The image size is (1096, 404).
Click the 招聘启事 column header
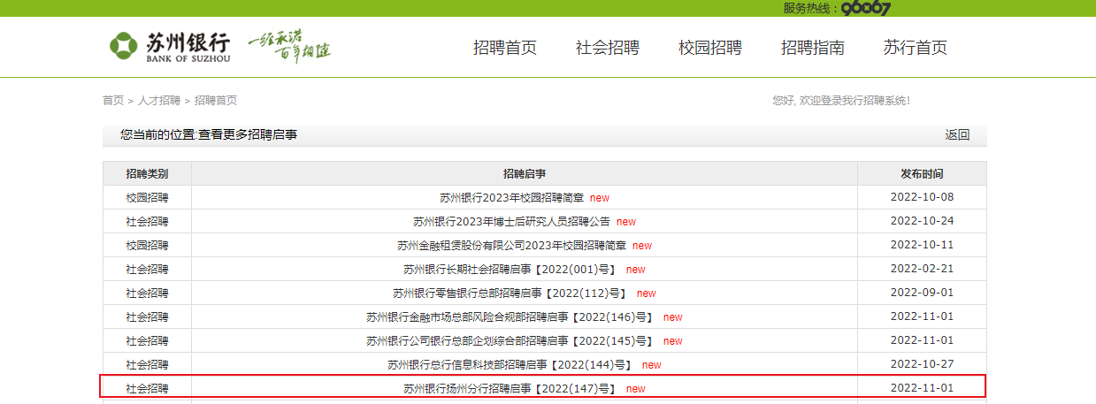tap(525, 173)
